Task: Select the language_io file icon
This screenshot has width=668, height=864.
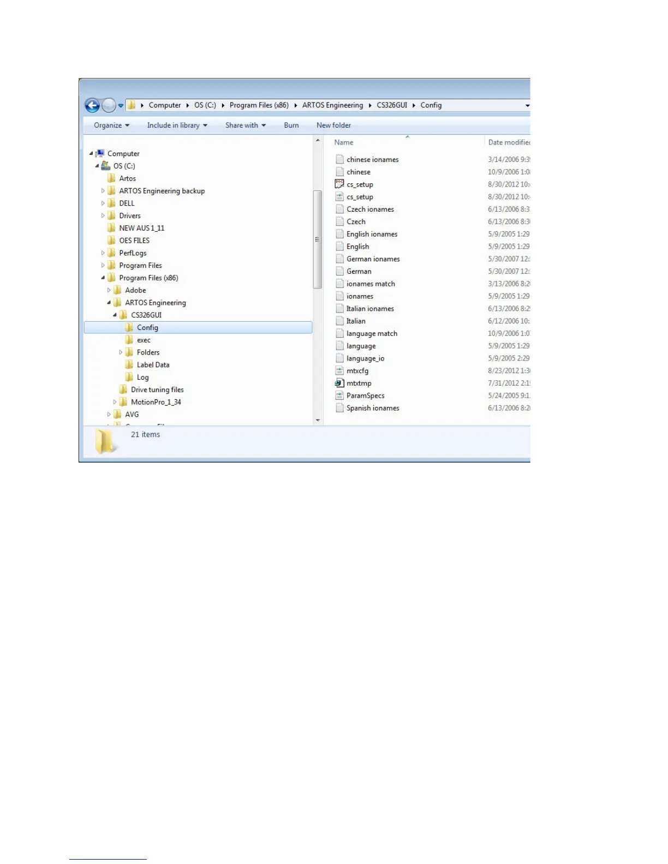Action: (339, 358)
